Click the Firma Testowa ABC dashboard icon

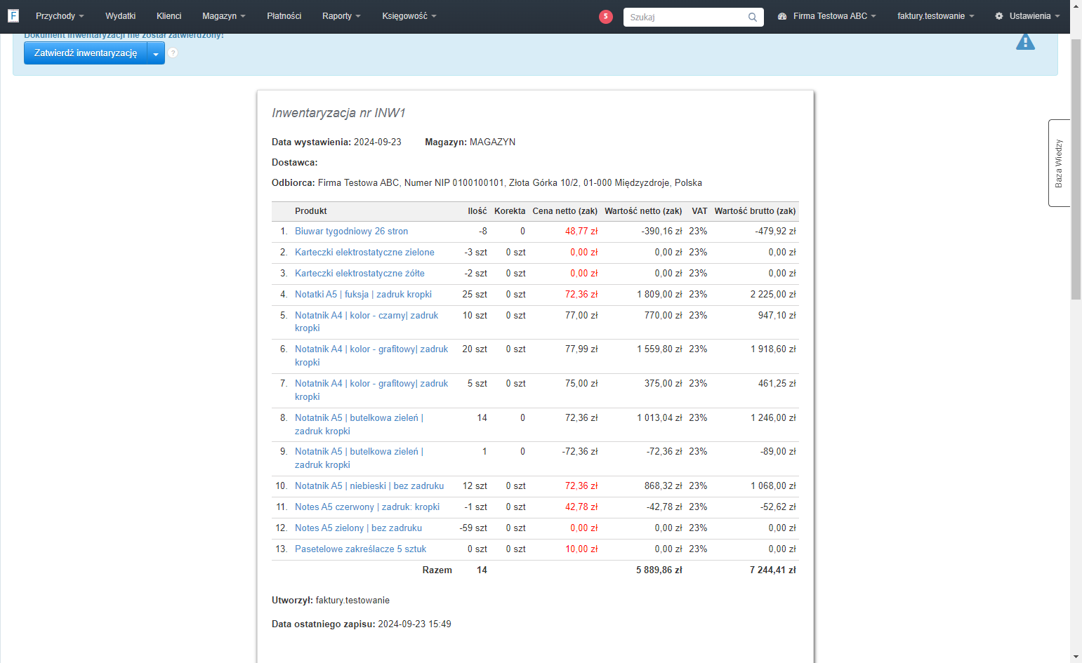pos(782,16)
